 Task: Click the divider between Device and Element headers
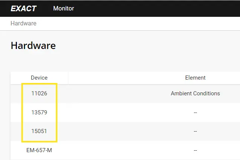(68, 78)
